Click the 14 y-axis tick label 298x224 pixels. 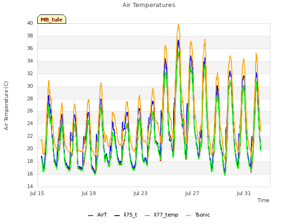(30, 186)
